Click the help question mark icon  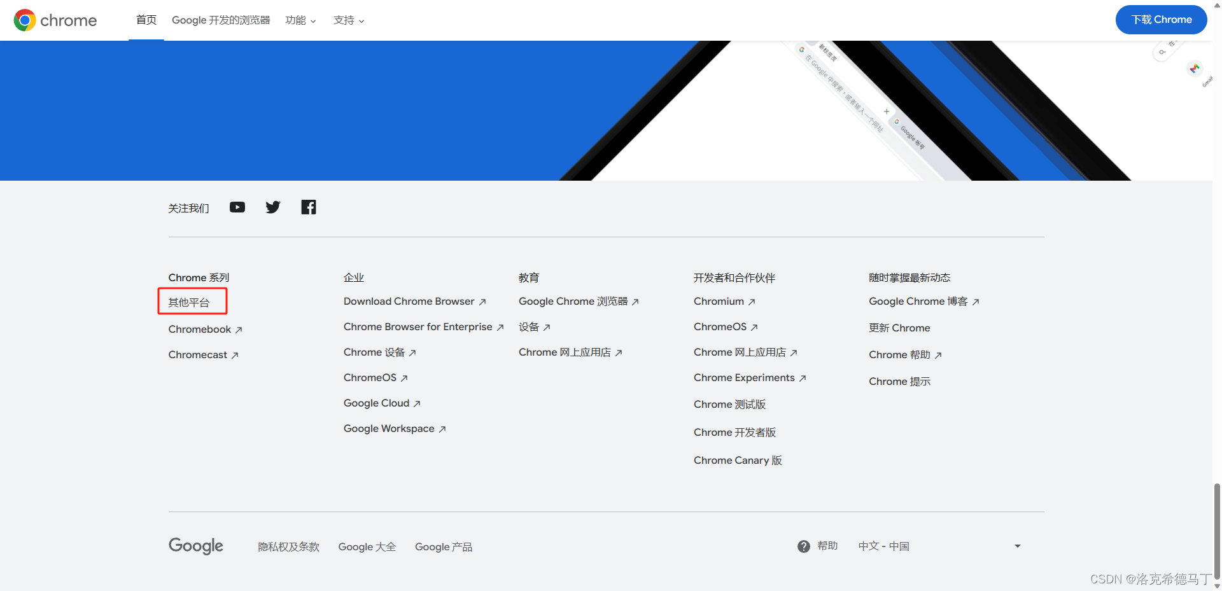804,546
